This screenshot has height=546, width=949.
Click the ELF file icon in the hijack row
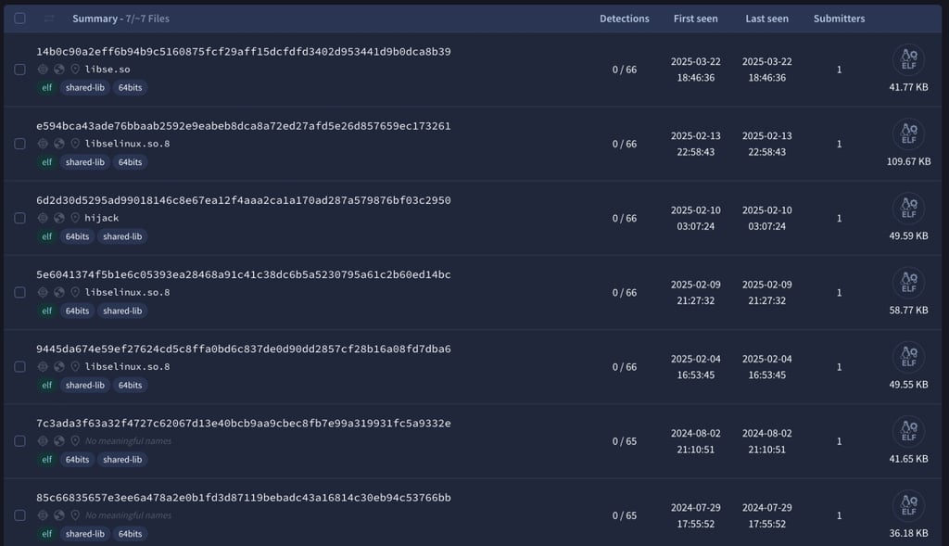pos(908,209)
